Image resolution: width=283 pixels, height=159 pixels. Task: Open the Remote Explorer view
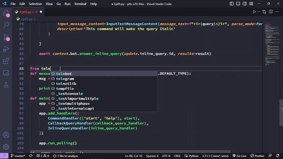pos(6,73)
